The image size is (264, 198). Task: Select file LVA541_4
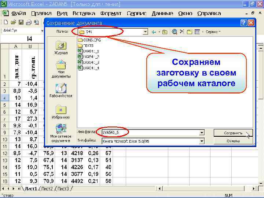[88, 68]
